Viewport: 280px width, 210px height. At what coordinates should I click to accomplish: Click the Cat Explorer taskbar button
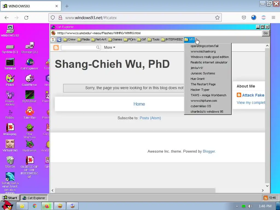pos(34,198)
